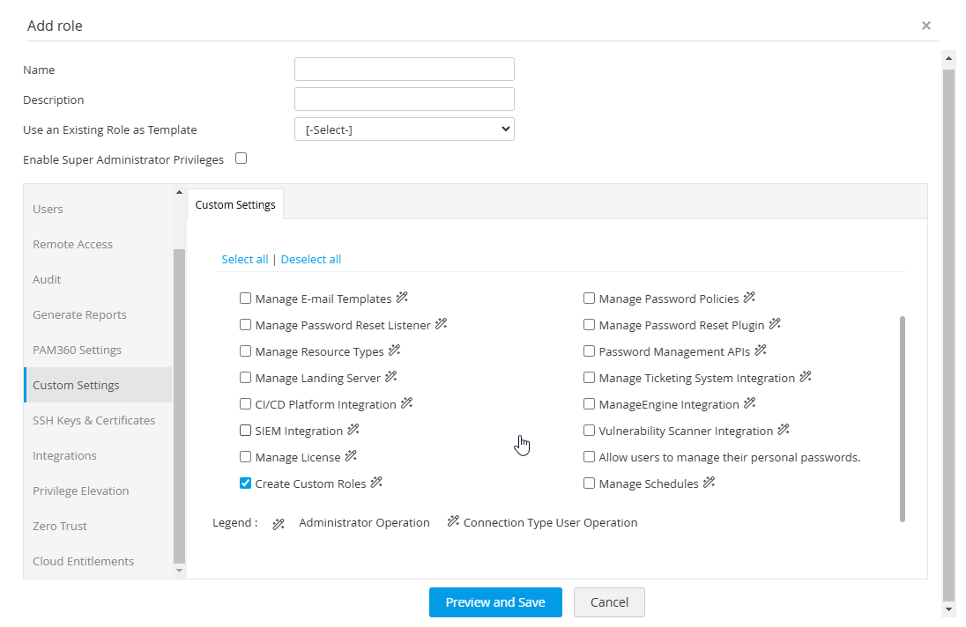Switch to the Privilege Elevation category
Viewport: 966px width, 627px height.
click(81, 491)
